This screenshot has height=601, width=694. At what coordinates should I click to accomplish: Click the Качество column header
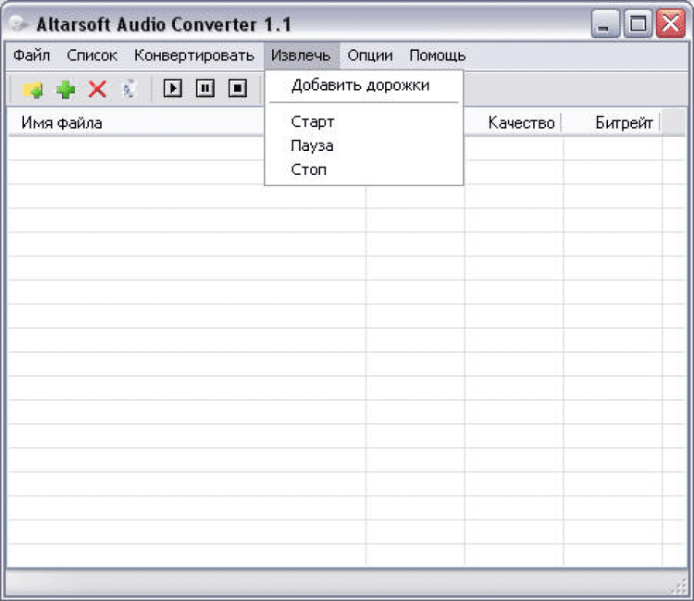coord(513,122)
